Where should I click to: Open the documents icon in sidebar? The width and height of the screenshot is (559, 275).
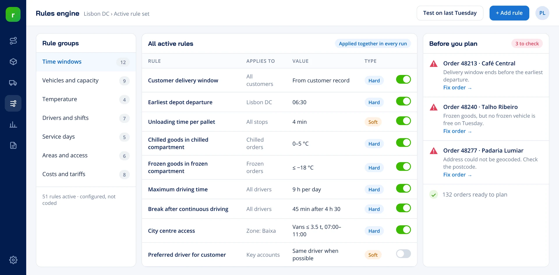pyautogui.click(x=13, y=145)
